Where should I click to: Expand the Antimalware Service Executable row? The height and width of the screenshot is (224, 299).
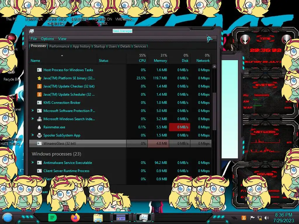coord(32,162)
